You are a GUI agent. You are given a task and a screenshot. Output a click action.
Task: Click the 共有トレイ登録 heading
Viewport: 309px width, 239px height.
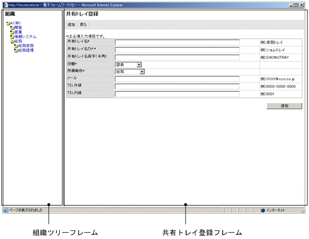click(x=82, y=14)
